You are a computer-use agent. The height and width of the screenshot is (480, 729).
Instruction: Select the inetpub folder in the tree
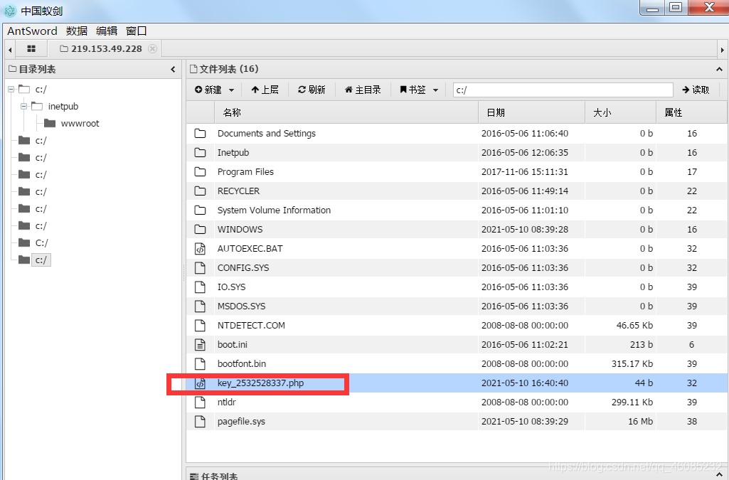[x=63, y=107]
